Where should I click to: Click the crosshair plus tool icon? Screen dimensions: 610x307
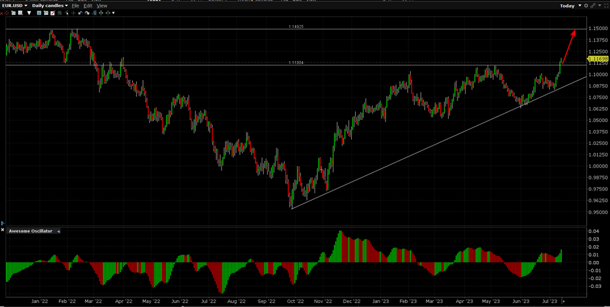[x=73, y=13]
